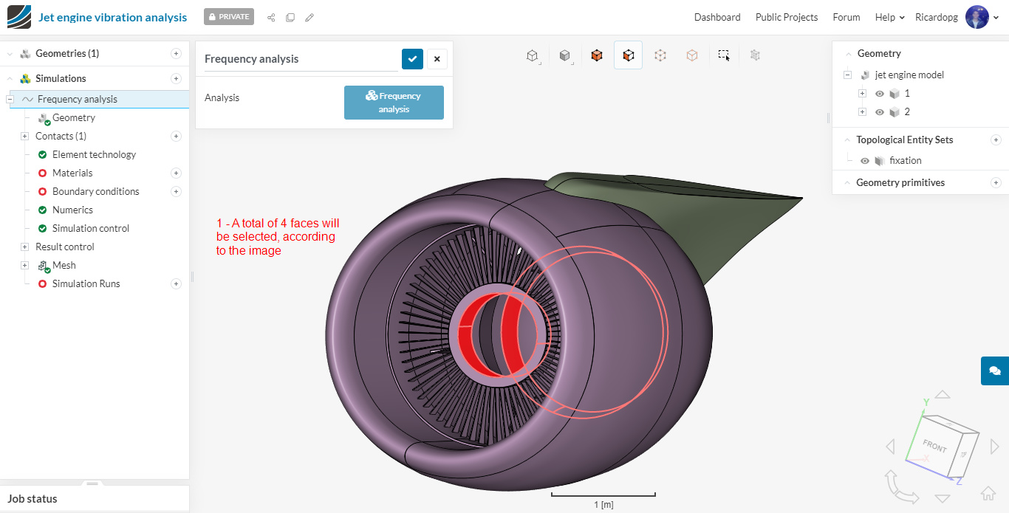Click the curved roll-view arrows
The width and height of the screenshot is (1009, 513).
900,487
